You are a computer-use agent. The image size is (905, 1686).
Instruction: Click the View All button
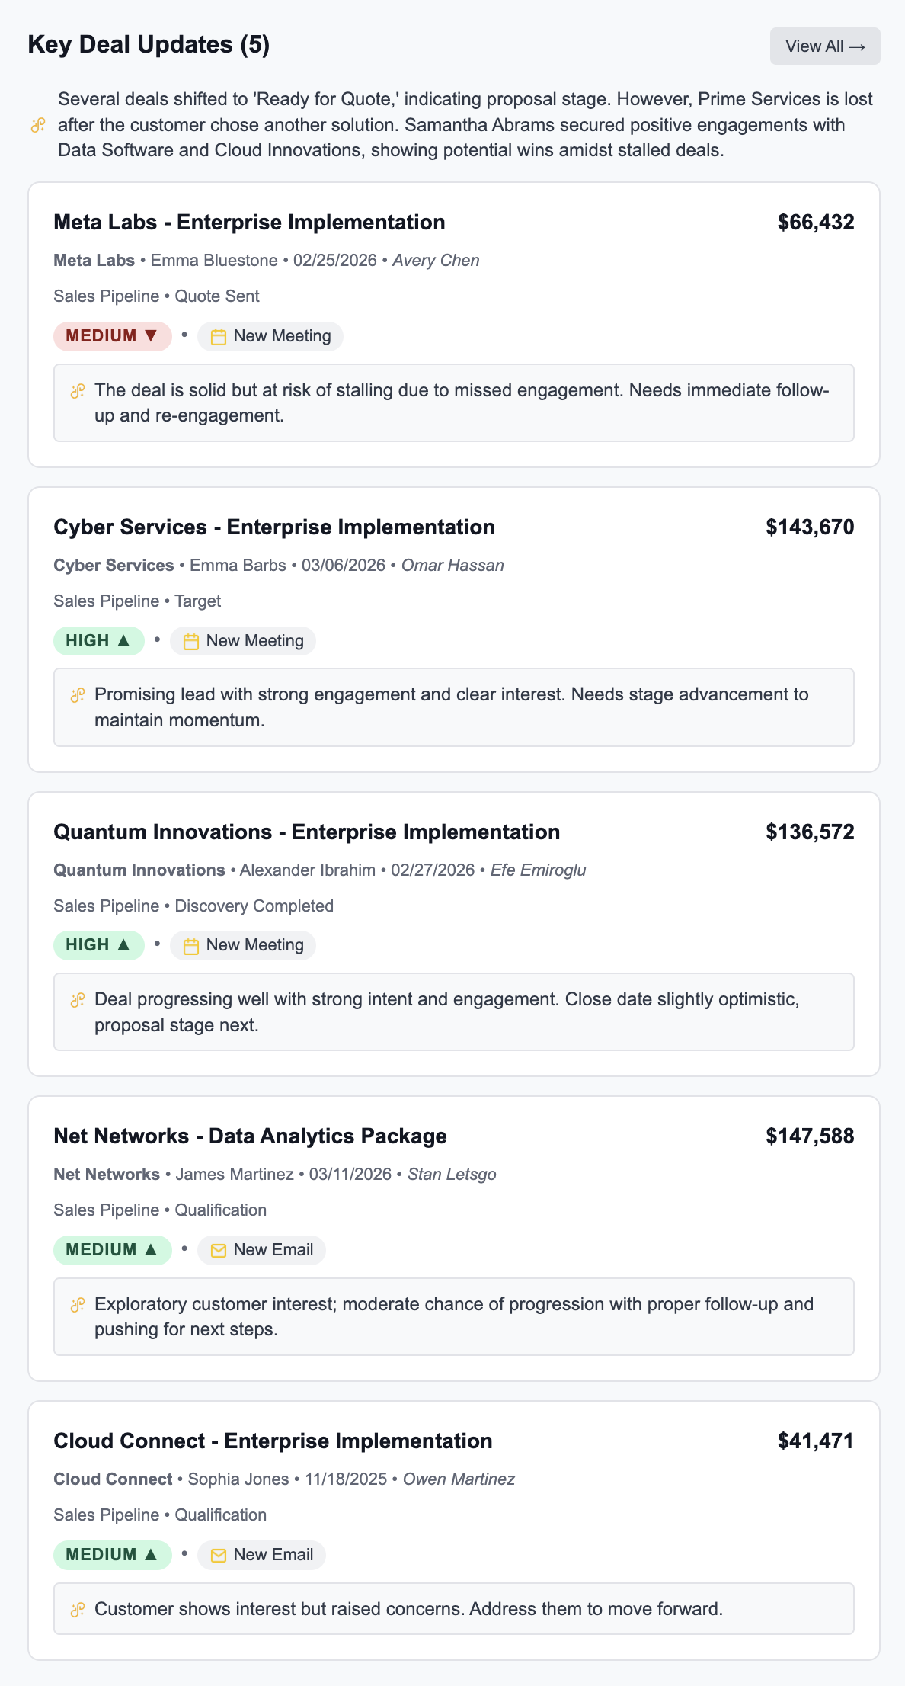(825, 46)
